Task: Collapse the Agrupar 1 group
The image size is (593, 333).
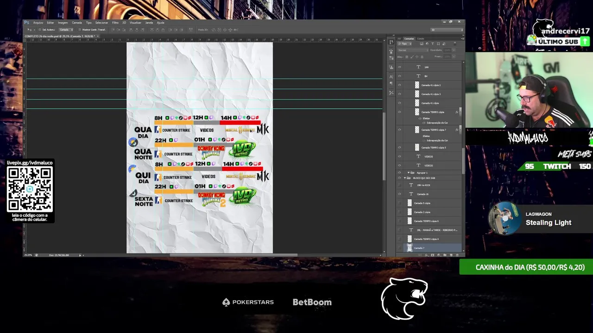Action: point(408,173)
